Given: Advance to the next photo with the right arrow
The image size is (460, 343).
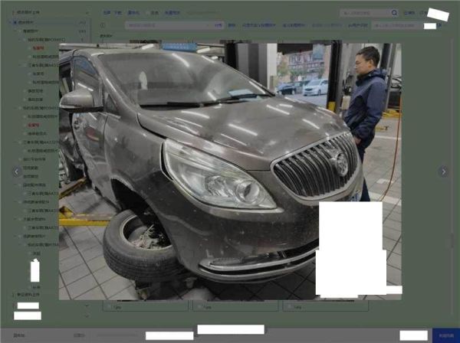Looking at the screenshot, I should (442, 171).
